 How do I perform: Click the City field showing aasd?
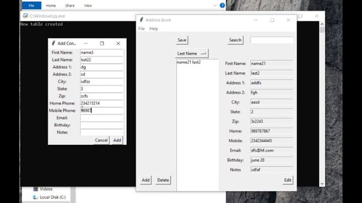pos(271,102)
